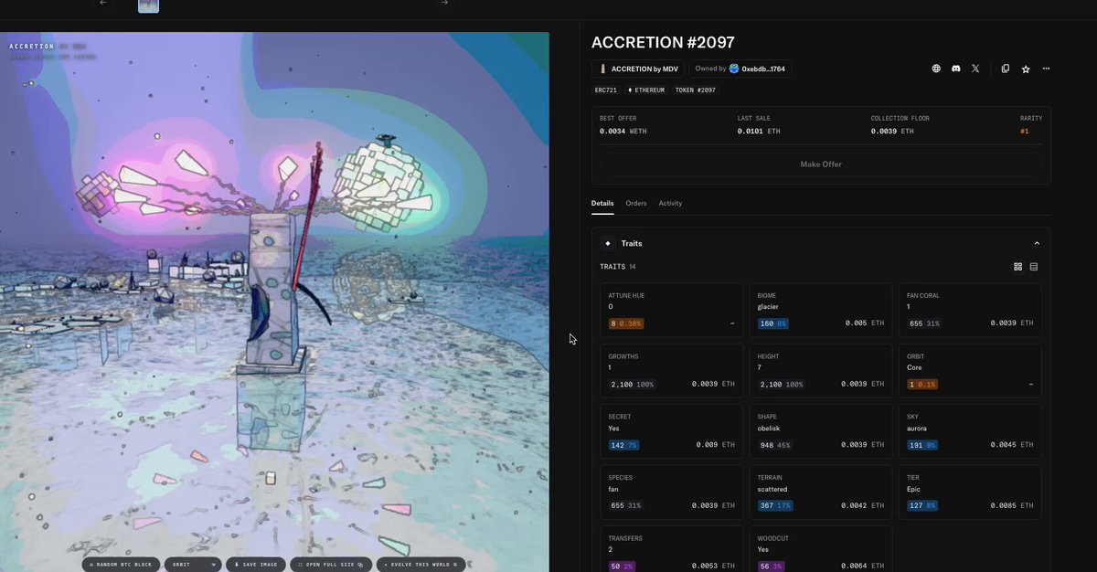Screen dimensions: 1097x572
Task: Select the Woodcut Yes trait card
Action: pyautogui.click(x=821, y=548)
